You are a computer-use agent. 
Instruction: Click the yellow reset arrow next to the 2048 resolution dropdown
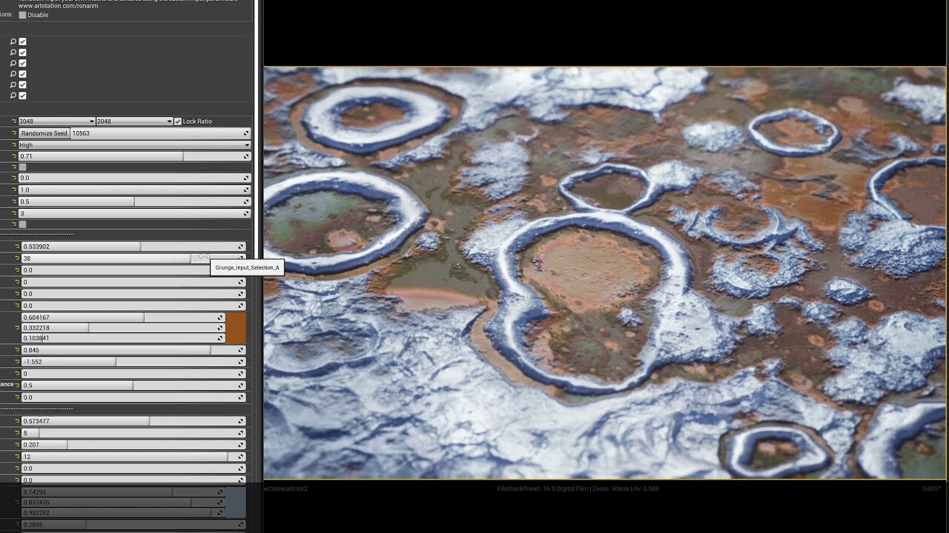pos(13,121)
